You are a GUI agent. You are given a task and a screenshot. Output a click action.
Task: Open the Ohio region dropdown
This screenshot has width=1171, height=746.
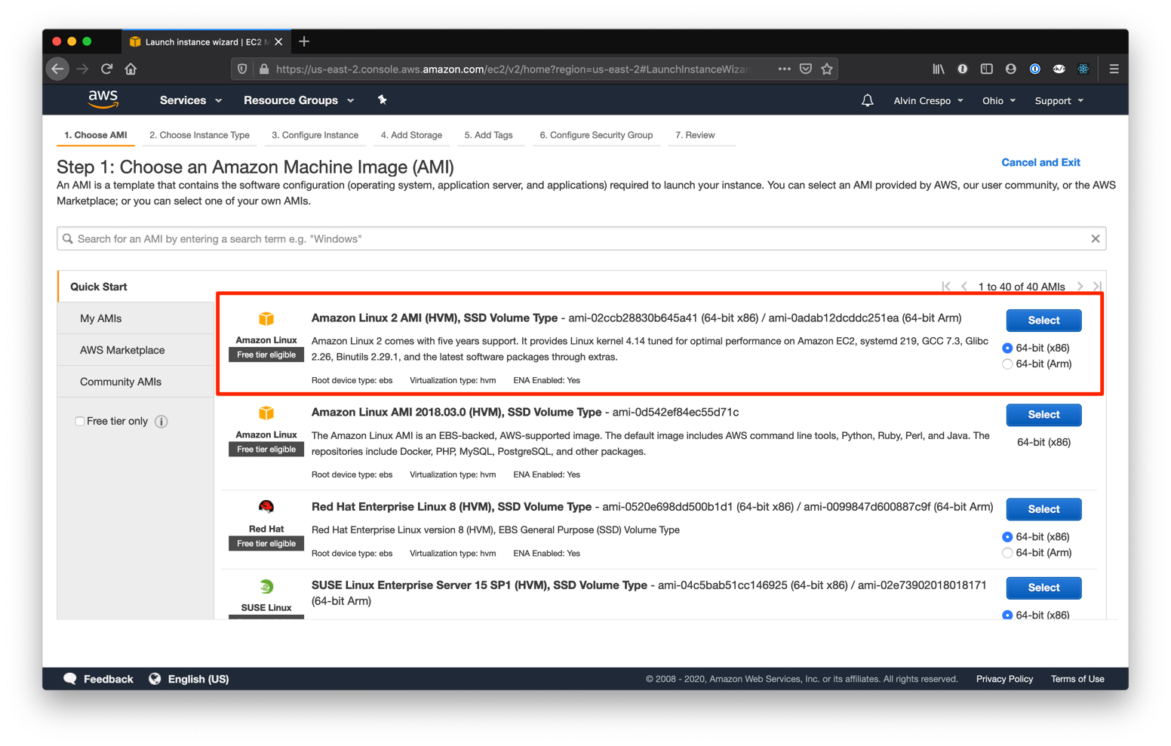pos(998,100)
